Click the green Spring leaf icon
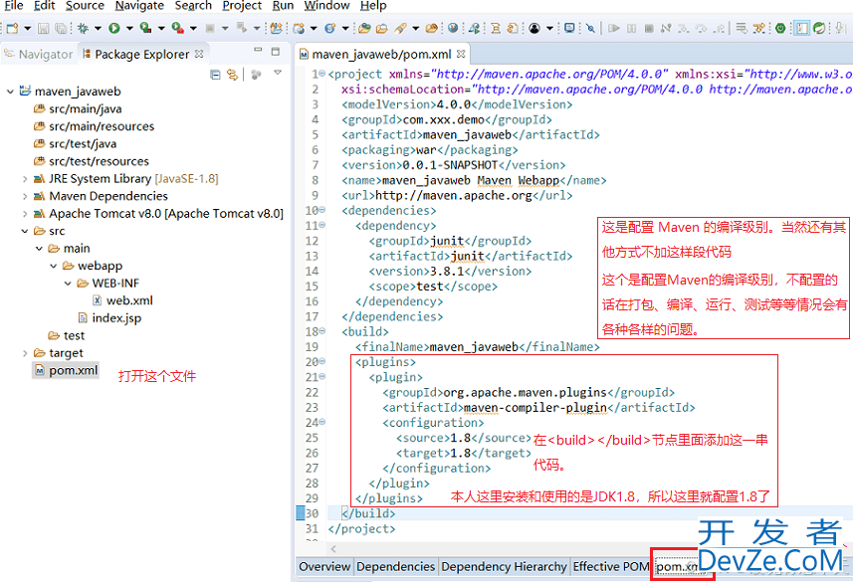Screen dimensions: 853x582 point(819,28)
